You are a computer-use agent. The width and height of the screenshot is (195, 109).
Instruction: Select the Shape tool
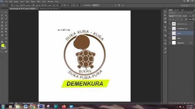6,38
